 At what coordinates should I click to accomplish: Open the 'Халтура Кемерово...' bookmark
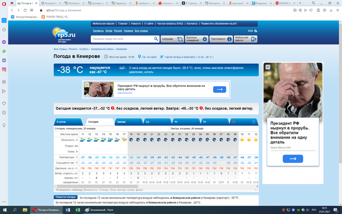coord(25,17)
